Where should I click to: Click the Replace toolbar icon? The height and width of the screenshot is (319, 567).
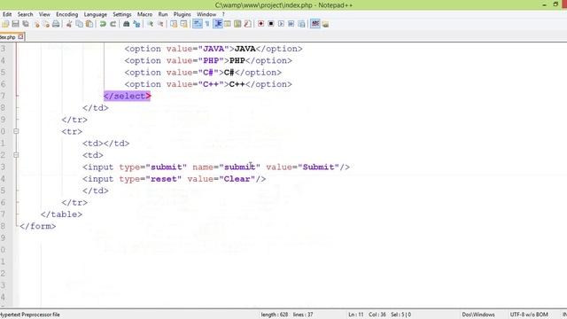tap(136, 24)
